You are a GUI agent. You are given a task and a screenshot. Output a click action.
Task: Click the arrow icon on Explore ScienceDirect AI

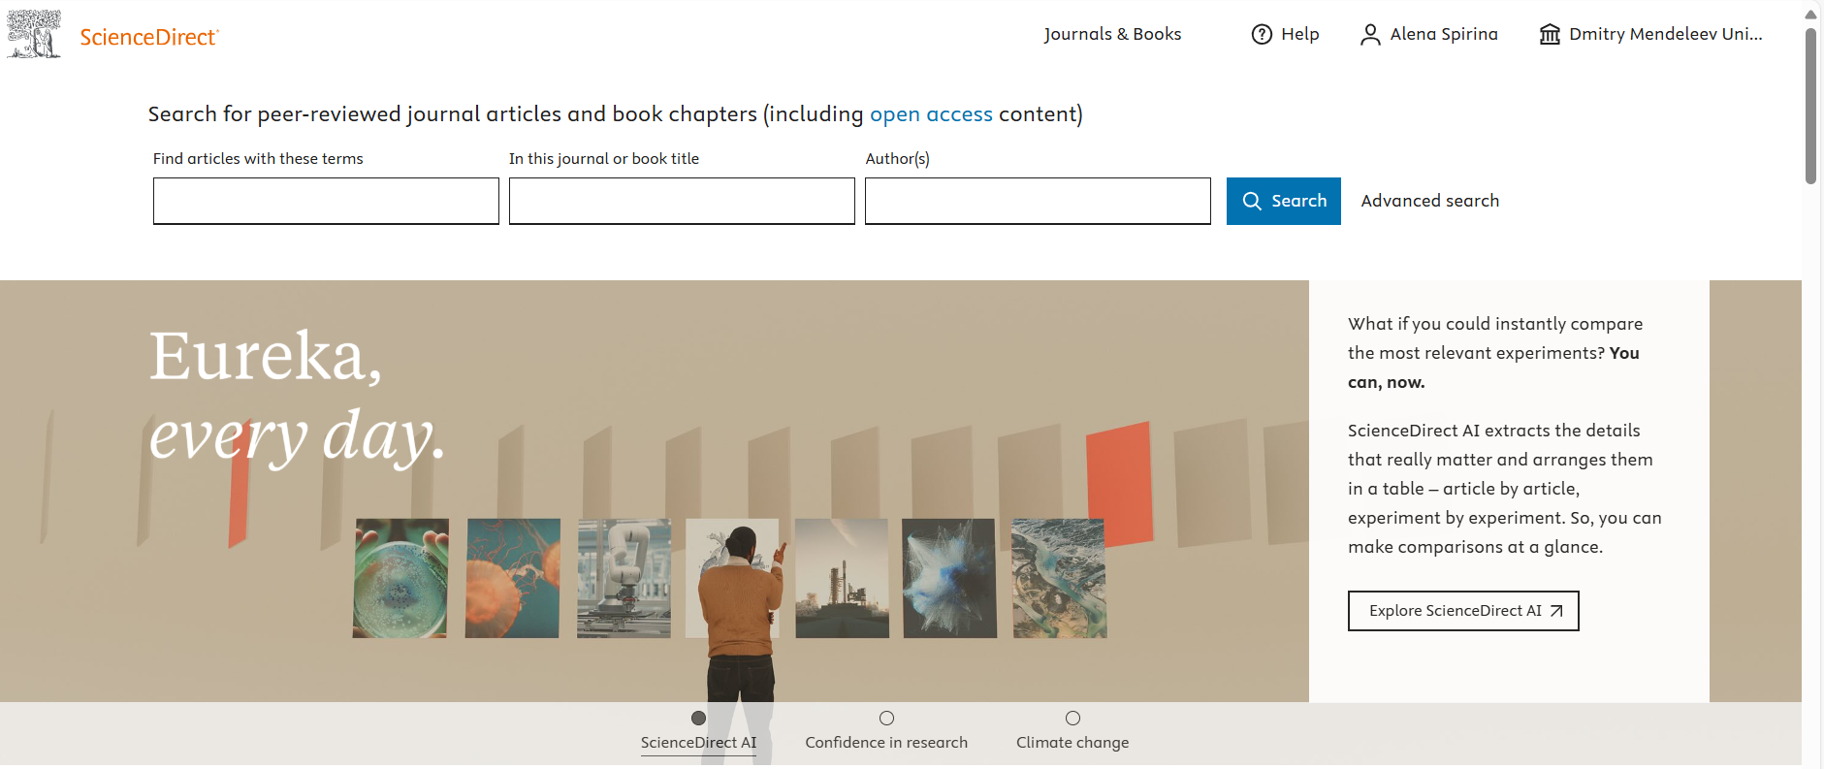(x=1556, y=611)
